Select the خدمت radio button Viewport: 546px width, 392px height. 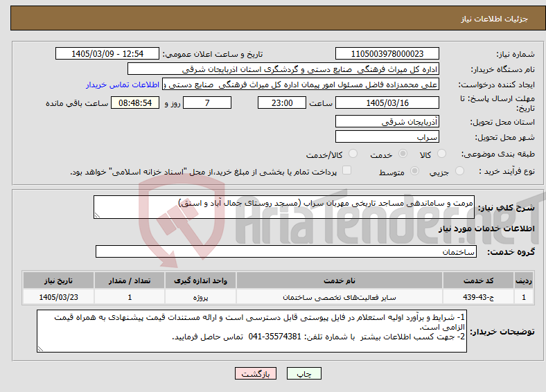tap(403, 154)
